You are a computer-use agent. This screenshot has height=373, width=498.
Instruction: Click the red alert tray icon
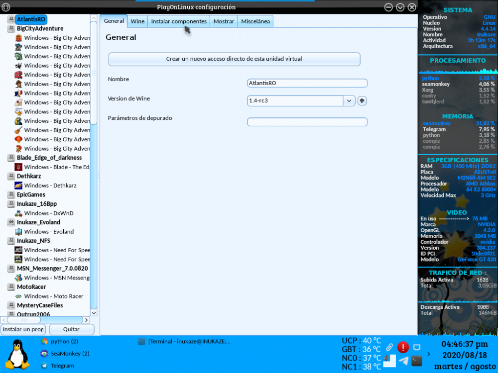pos(403,348)
